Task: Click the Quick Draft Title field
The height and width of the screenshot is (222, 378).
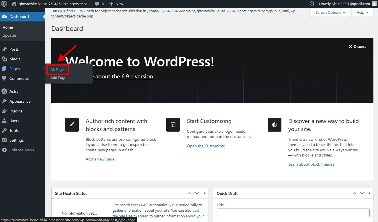Action: 293,213
